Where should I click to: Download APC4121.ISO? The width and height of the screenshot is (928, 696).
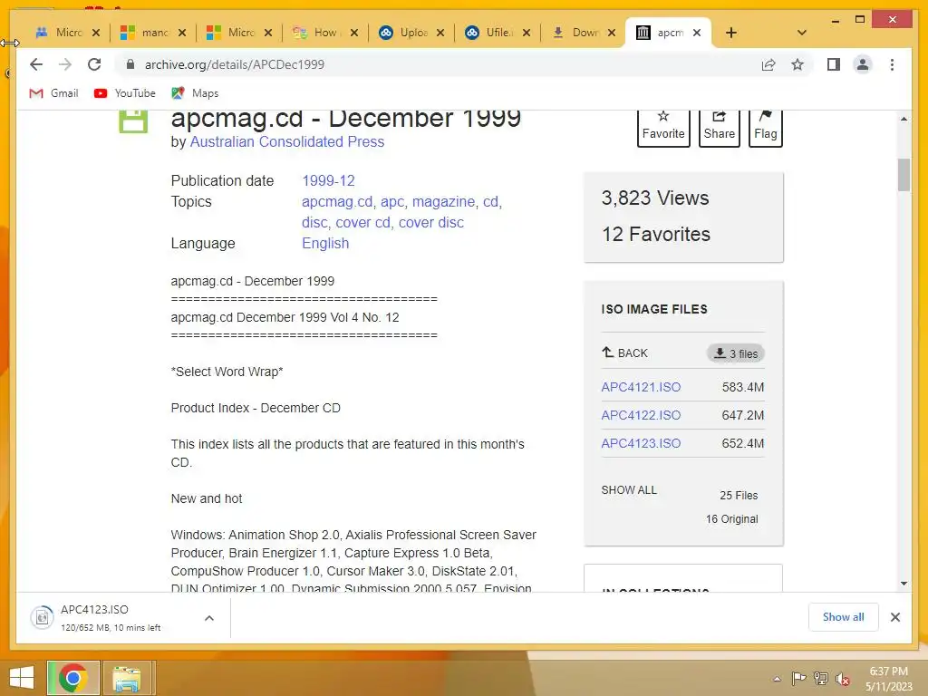coord(641,387)
